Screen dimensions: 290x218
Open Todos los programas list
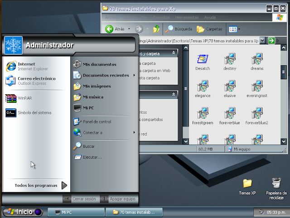tap(41, 185)
